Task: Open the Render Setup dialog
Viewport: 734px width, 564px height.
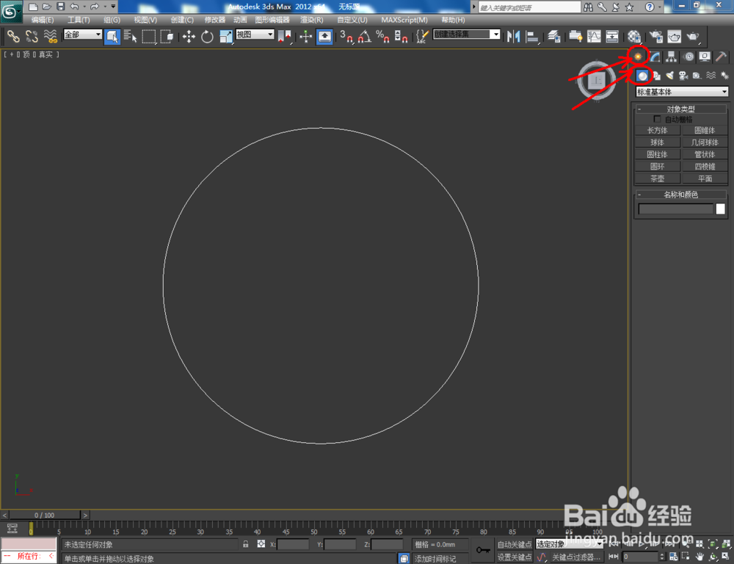Action: (655, 36)
